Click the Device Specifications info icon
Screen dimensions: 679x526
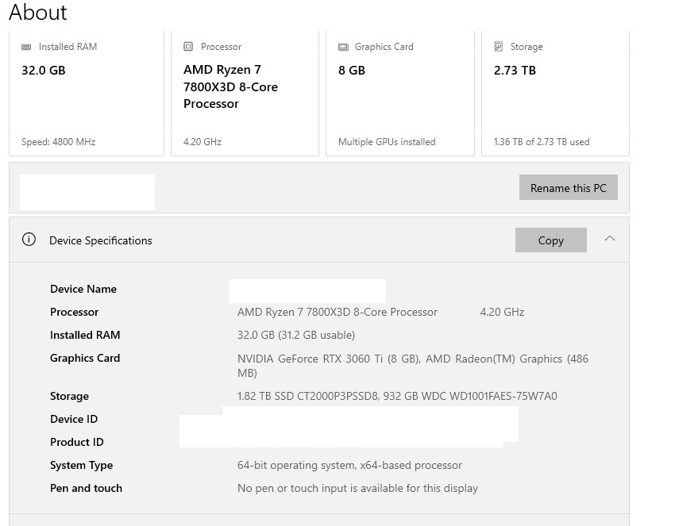[29, 240]
